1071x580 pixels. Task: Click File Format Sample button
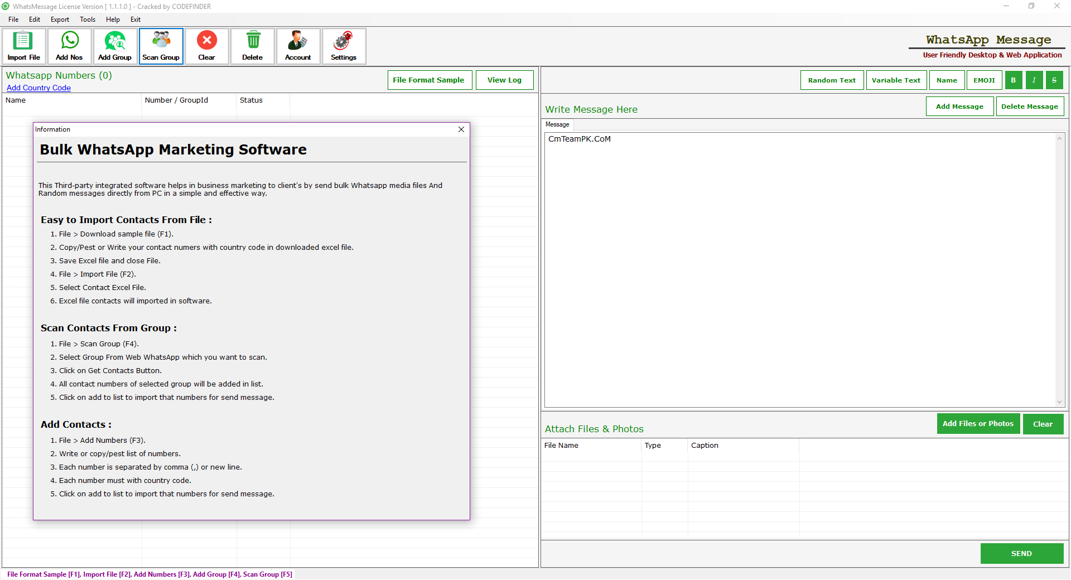[430, 80]
